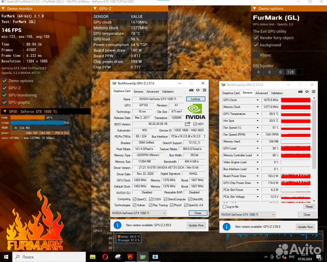Screen dimensions: 327x262
Task: Toggle the Demo options checkbox in Demo monitor
Action: pyautogui.click(x=4, y=81)
